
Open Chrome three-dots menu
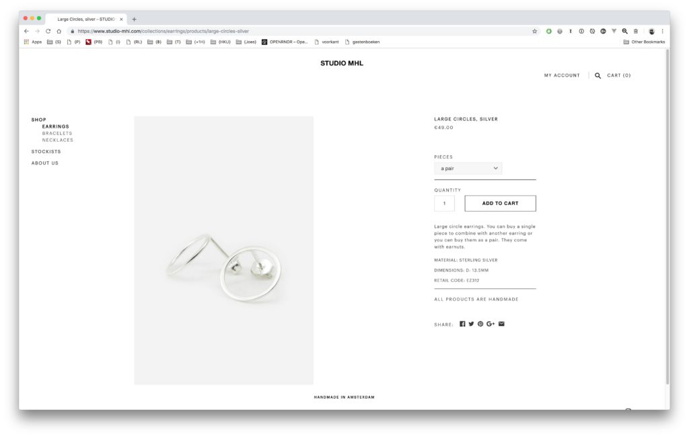[662, 31]
